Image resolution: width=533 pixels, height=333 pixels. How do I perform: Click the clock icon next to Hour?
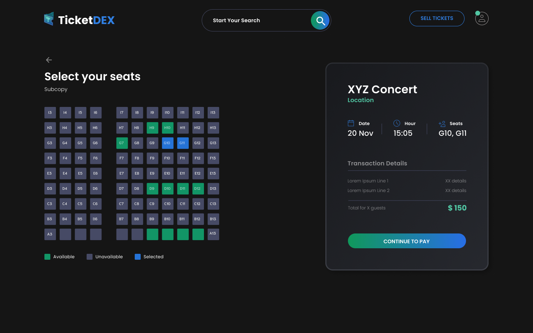397,123
